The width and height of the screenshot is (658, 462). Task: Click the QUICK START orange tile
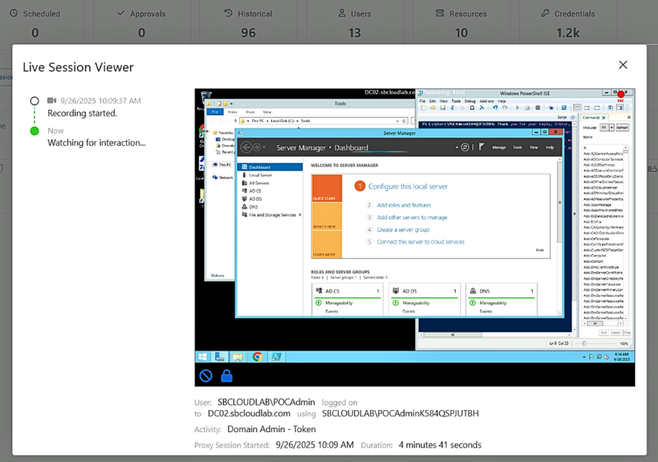click(x=326, y=189)
